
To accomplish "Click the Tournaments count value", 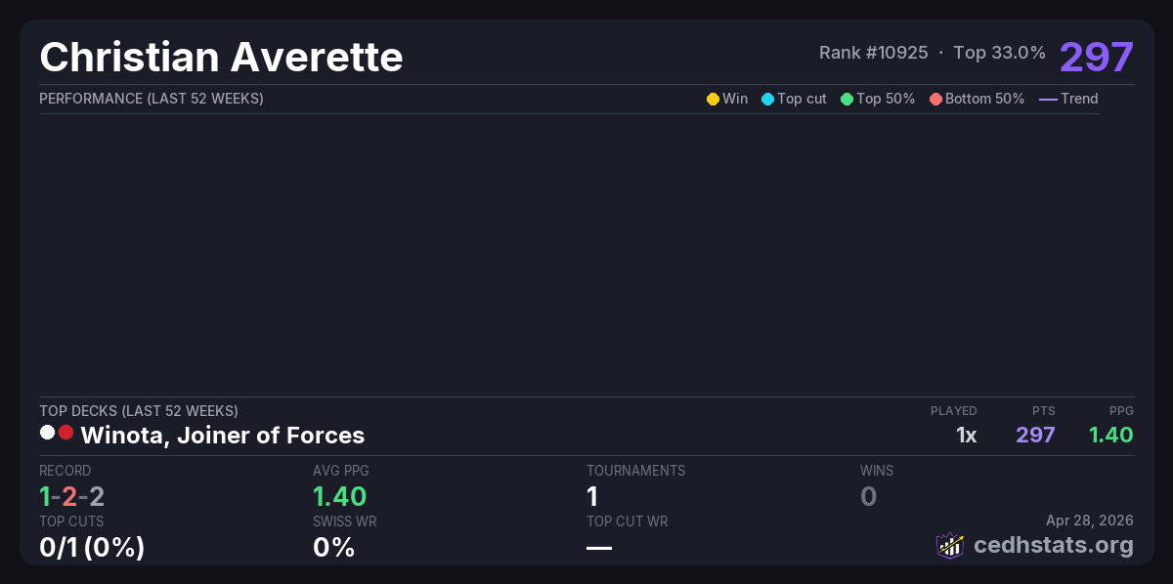I will (x=592, y=496).
